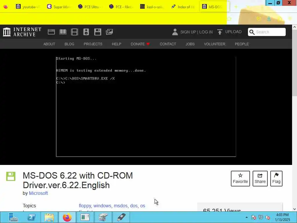
Task: Open the Texts book icon
Action: (63, 32)
